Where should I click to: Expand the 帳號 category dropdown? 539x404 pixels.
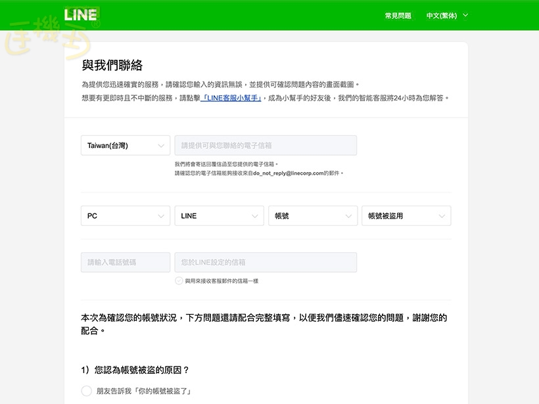pyautogui.click(x=312, y=215)
